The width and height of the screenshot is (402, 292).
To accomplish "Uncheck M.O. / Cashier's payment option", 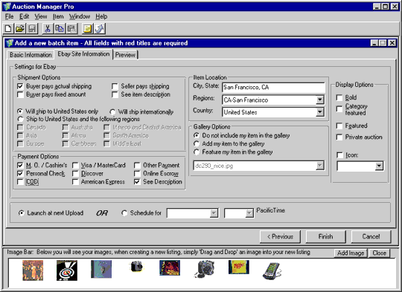I will pyautogui.click(x=20, y=166).
